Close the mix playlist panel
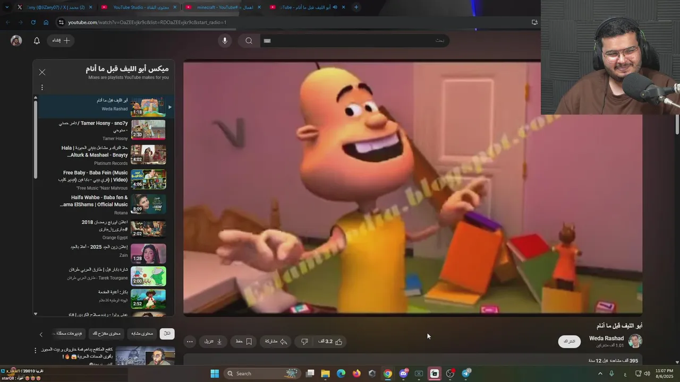 point(42,72)
